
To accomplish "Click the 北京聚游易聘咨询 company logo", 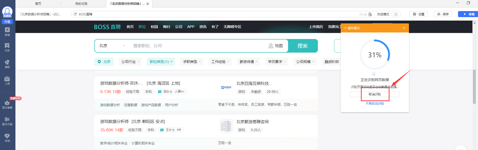I will click(226, 126).
